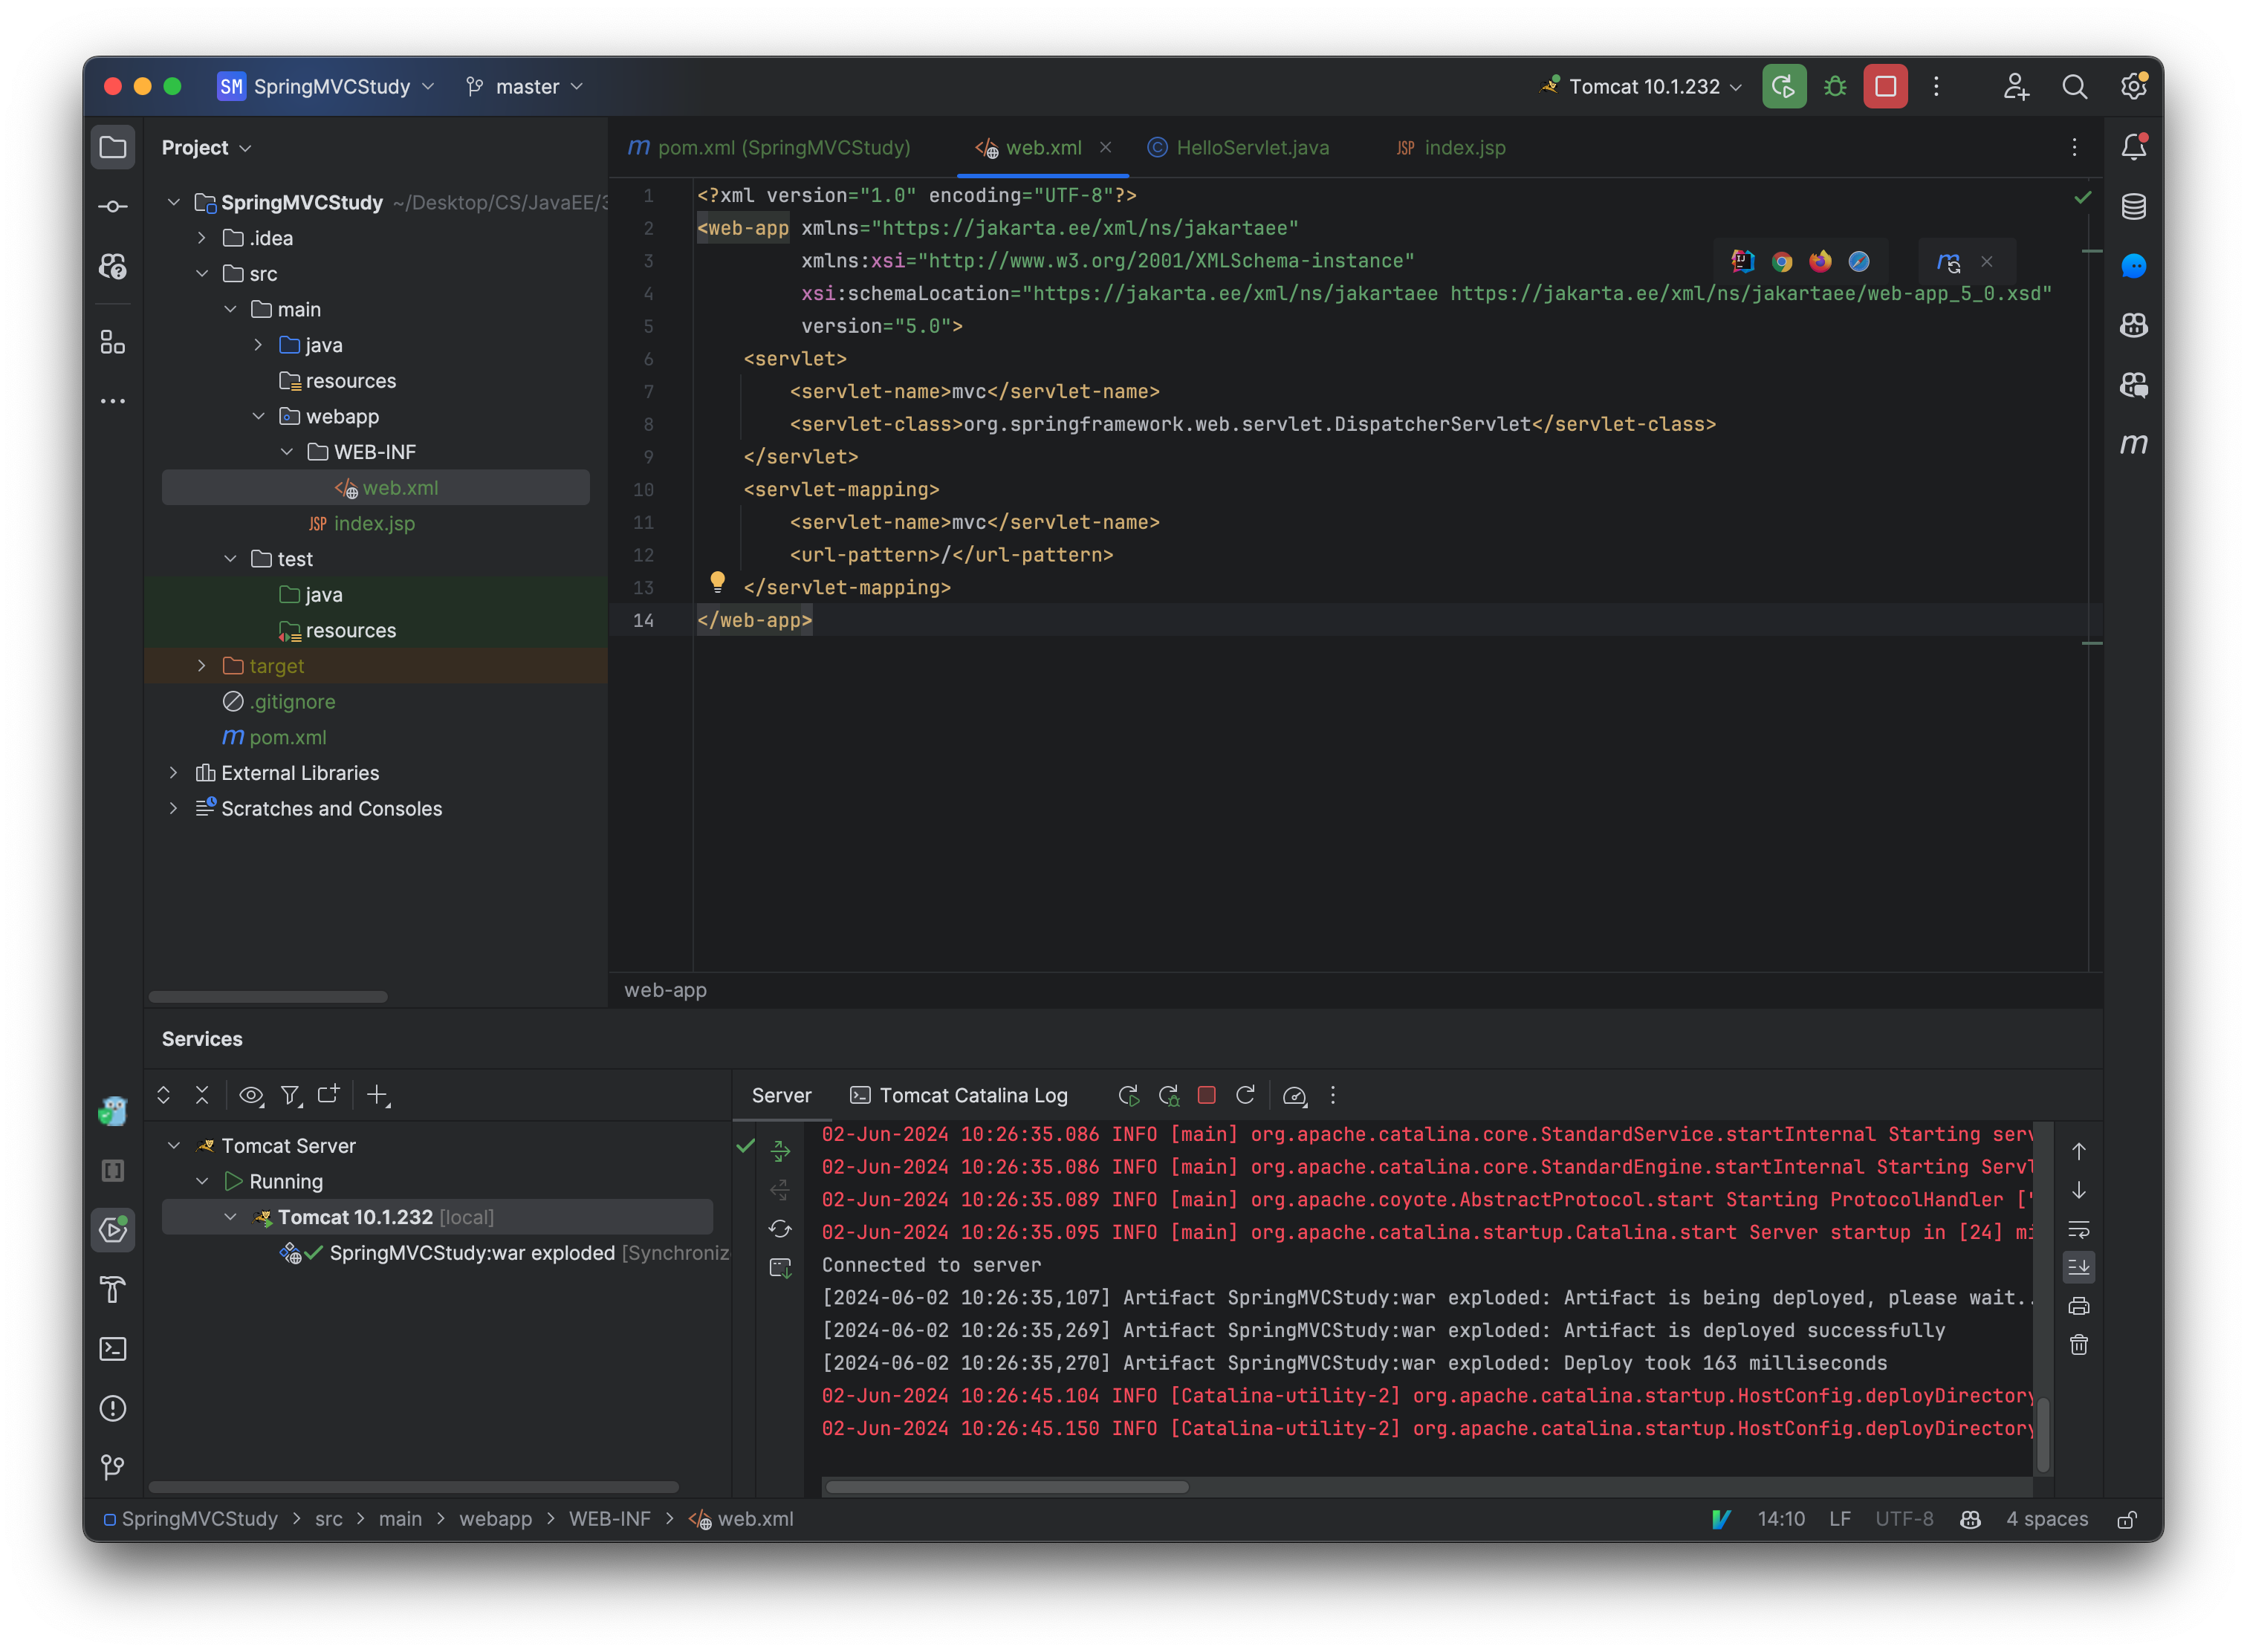
Task: Toggle scroll to end in the log panel
Action: (x=2079, y=1267)
